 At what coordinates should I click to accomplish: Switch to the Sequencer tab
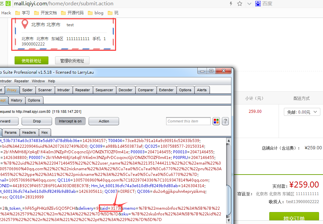coord(104,90)
